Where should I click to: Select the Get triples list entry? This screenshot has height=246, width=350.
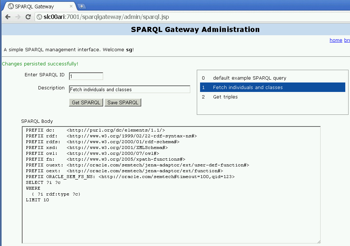pyautogui.click(x=225, y=97)
